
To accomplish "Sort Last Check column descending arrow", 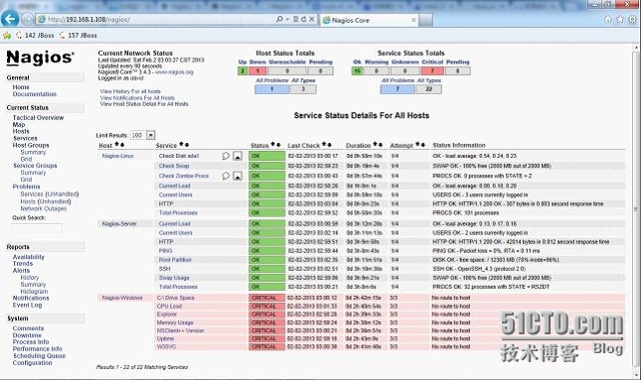I will [329, 144].
